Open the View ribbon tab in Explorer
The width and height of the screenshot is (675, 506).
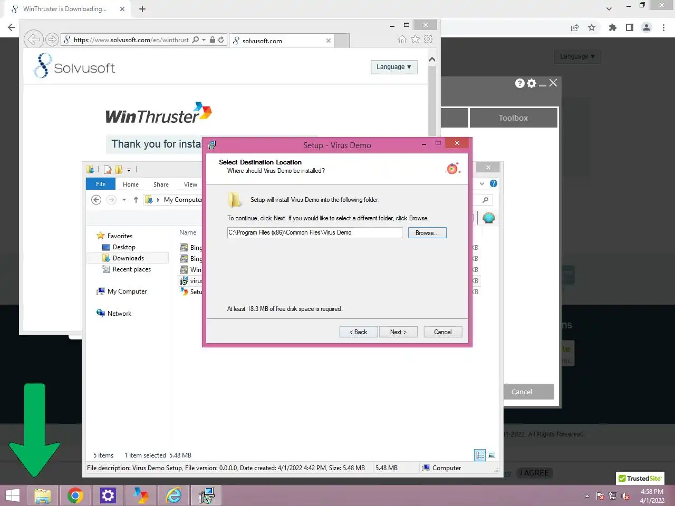point(190,184)
